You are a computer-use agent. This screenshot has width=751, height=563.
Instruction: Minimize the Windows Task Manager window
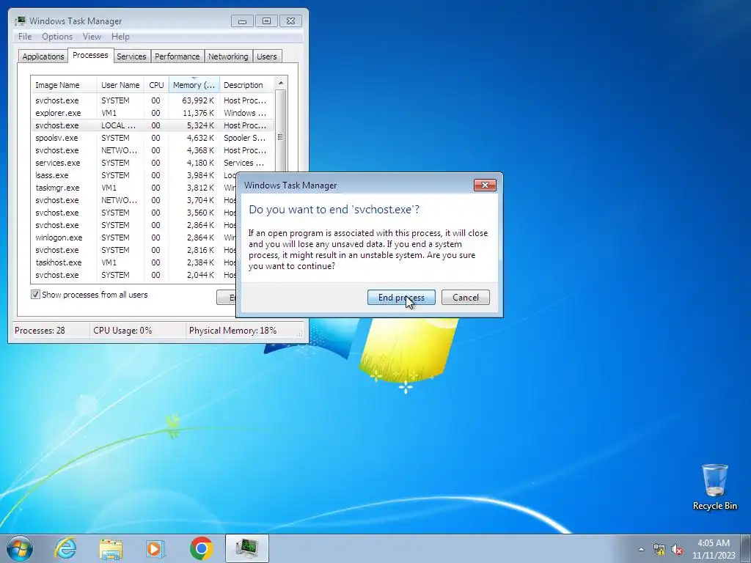(242, 21)
